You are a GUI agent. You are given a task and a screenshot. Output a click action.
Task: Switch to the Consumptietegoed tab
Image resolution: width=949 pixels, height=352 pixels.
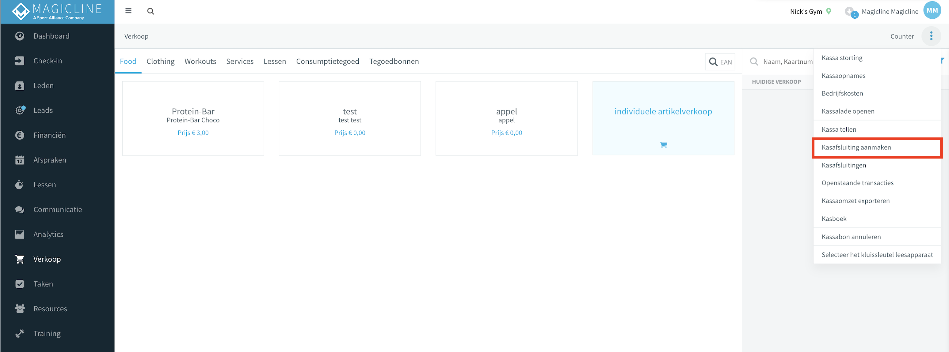(x=327, y=62)
